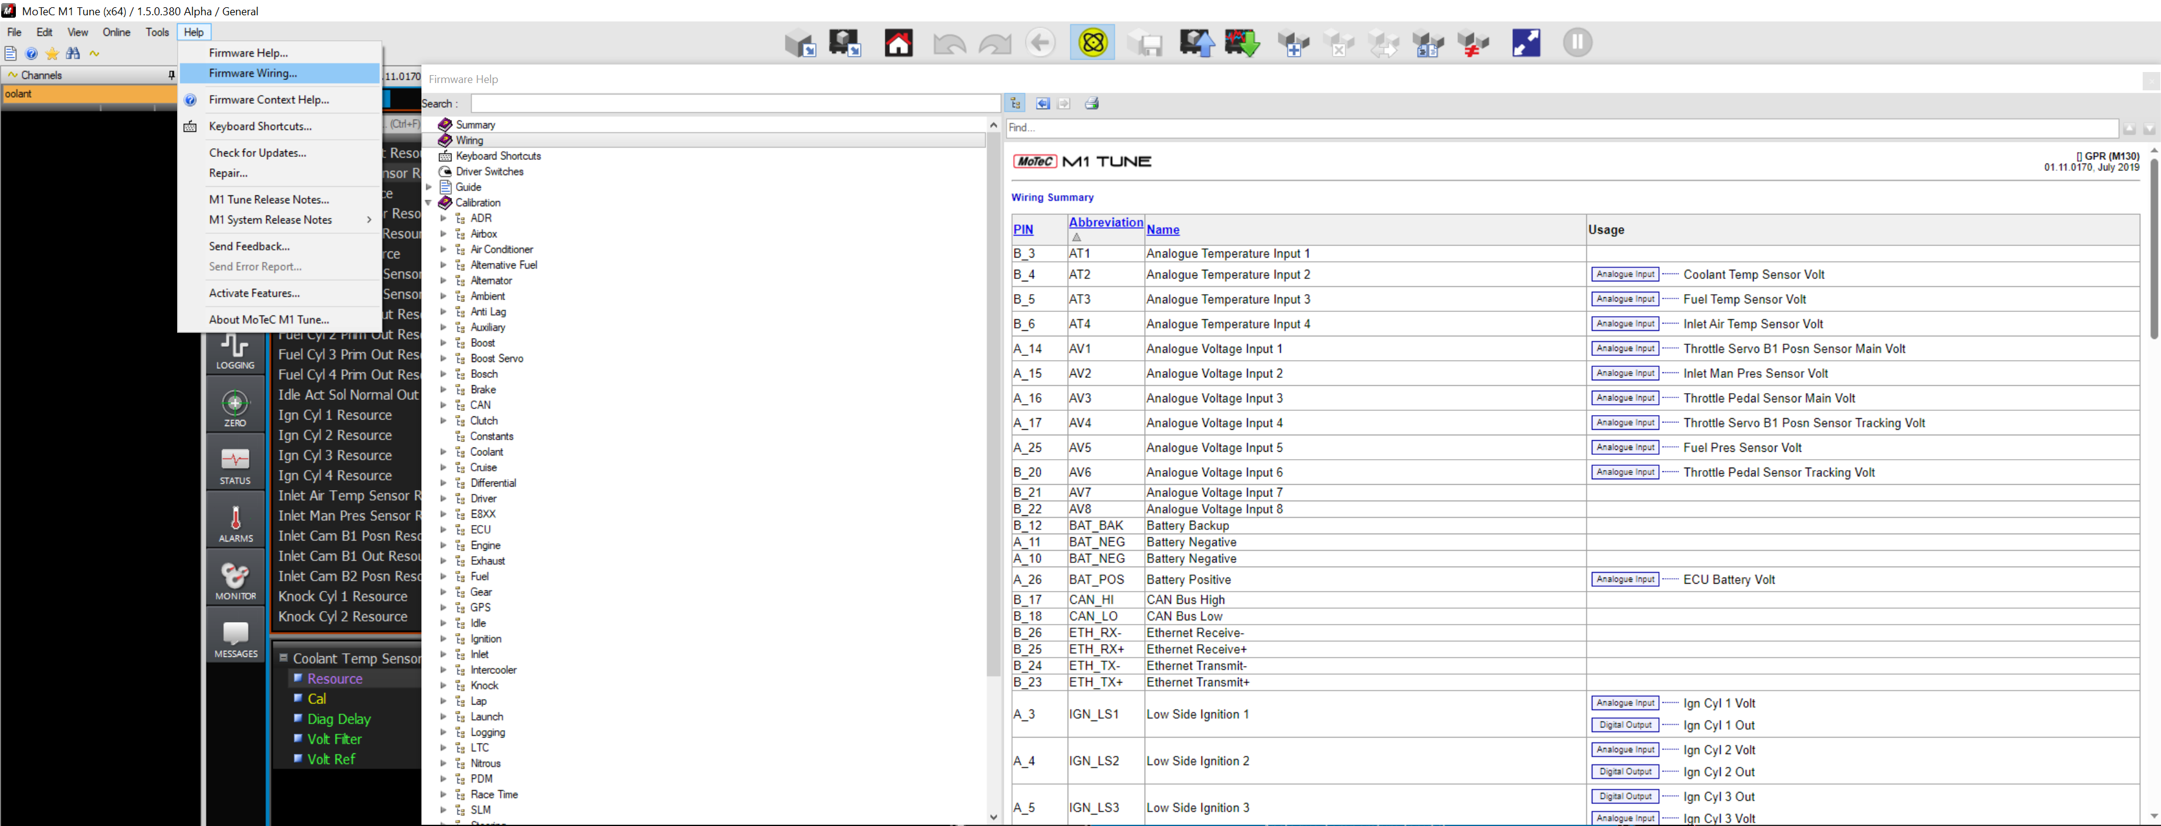Select Firmware Wiring from Help menu

pyautogui.click(x=252, y=73)
